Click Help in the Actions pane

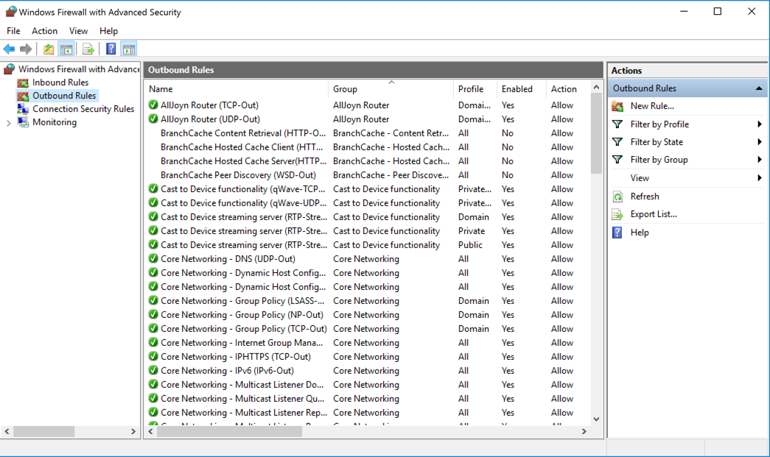(640, 233)
